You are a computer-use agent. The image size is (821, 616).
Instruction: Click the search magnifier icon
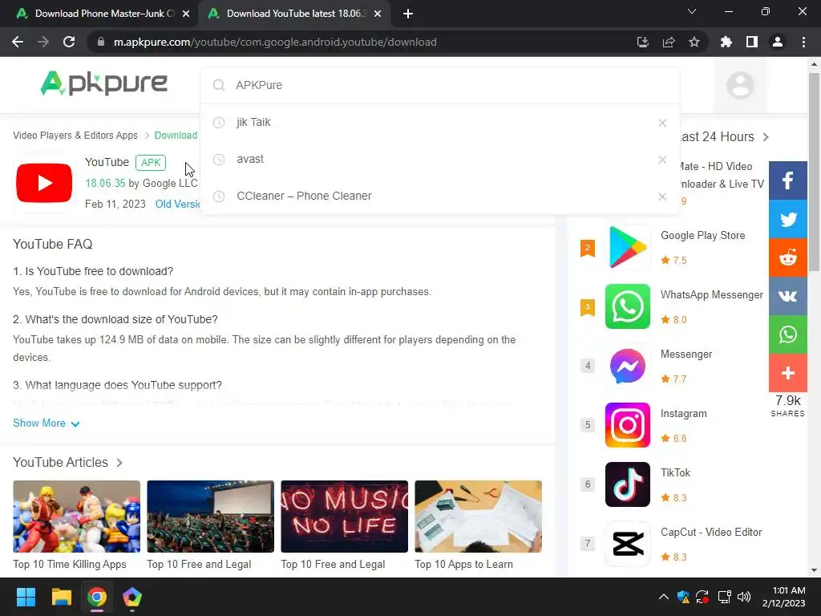click(219, 85)
